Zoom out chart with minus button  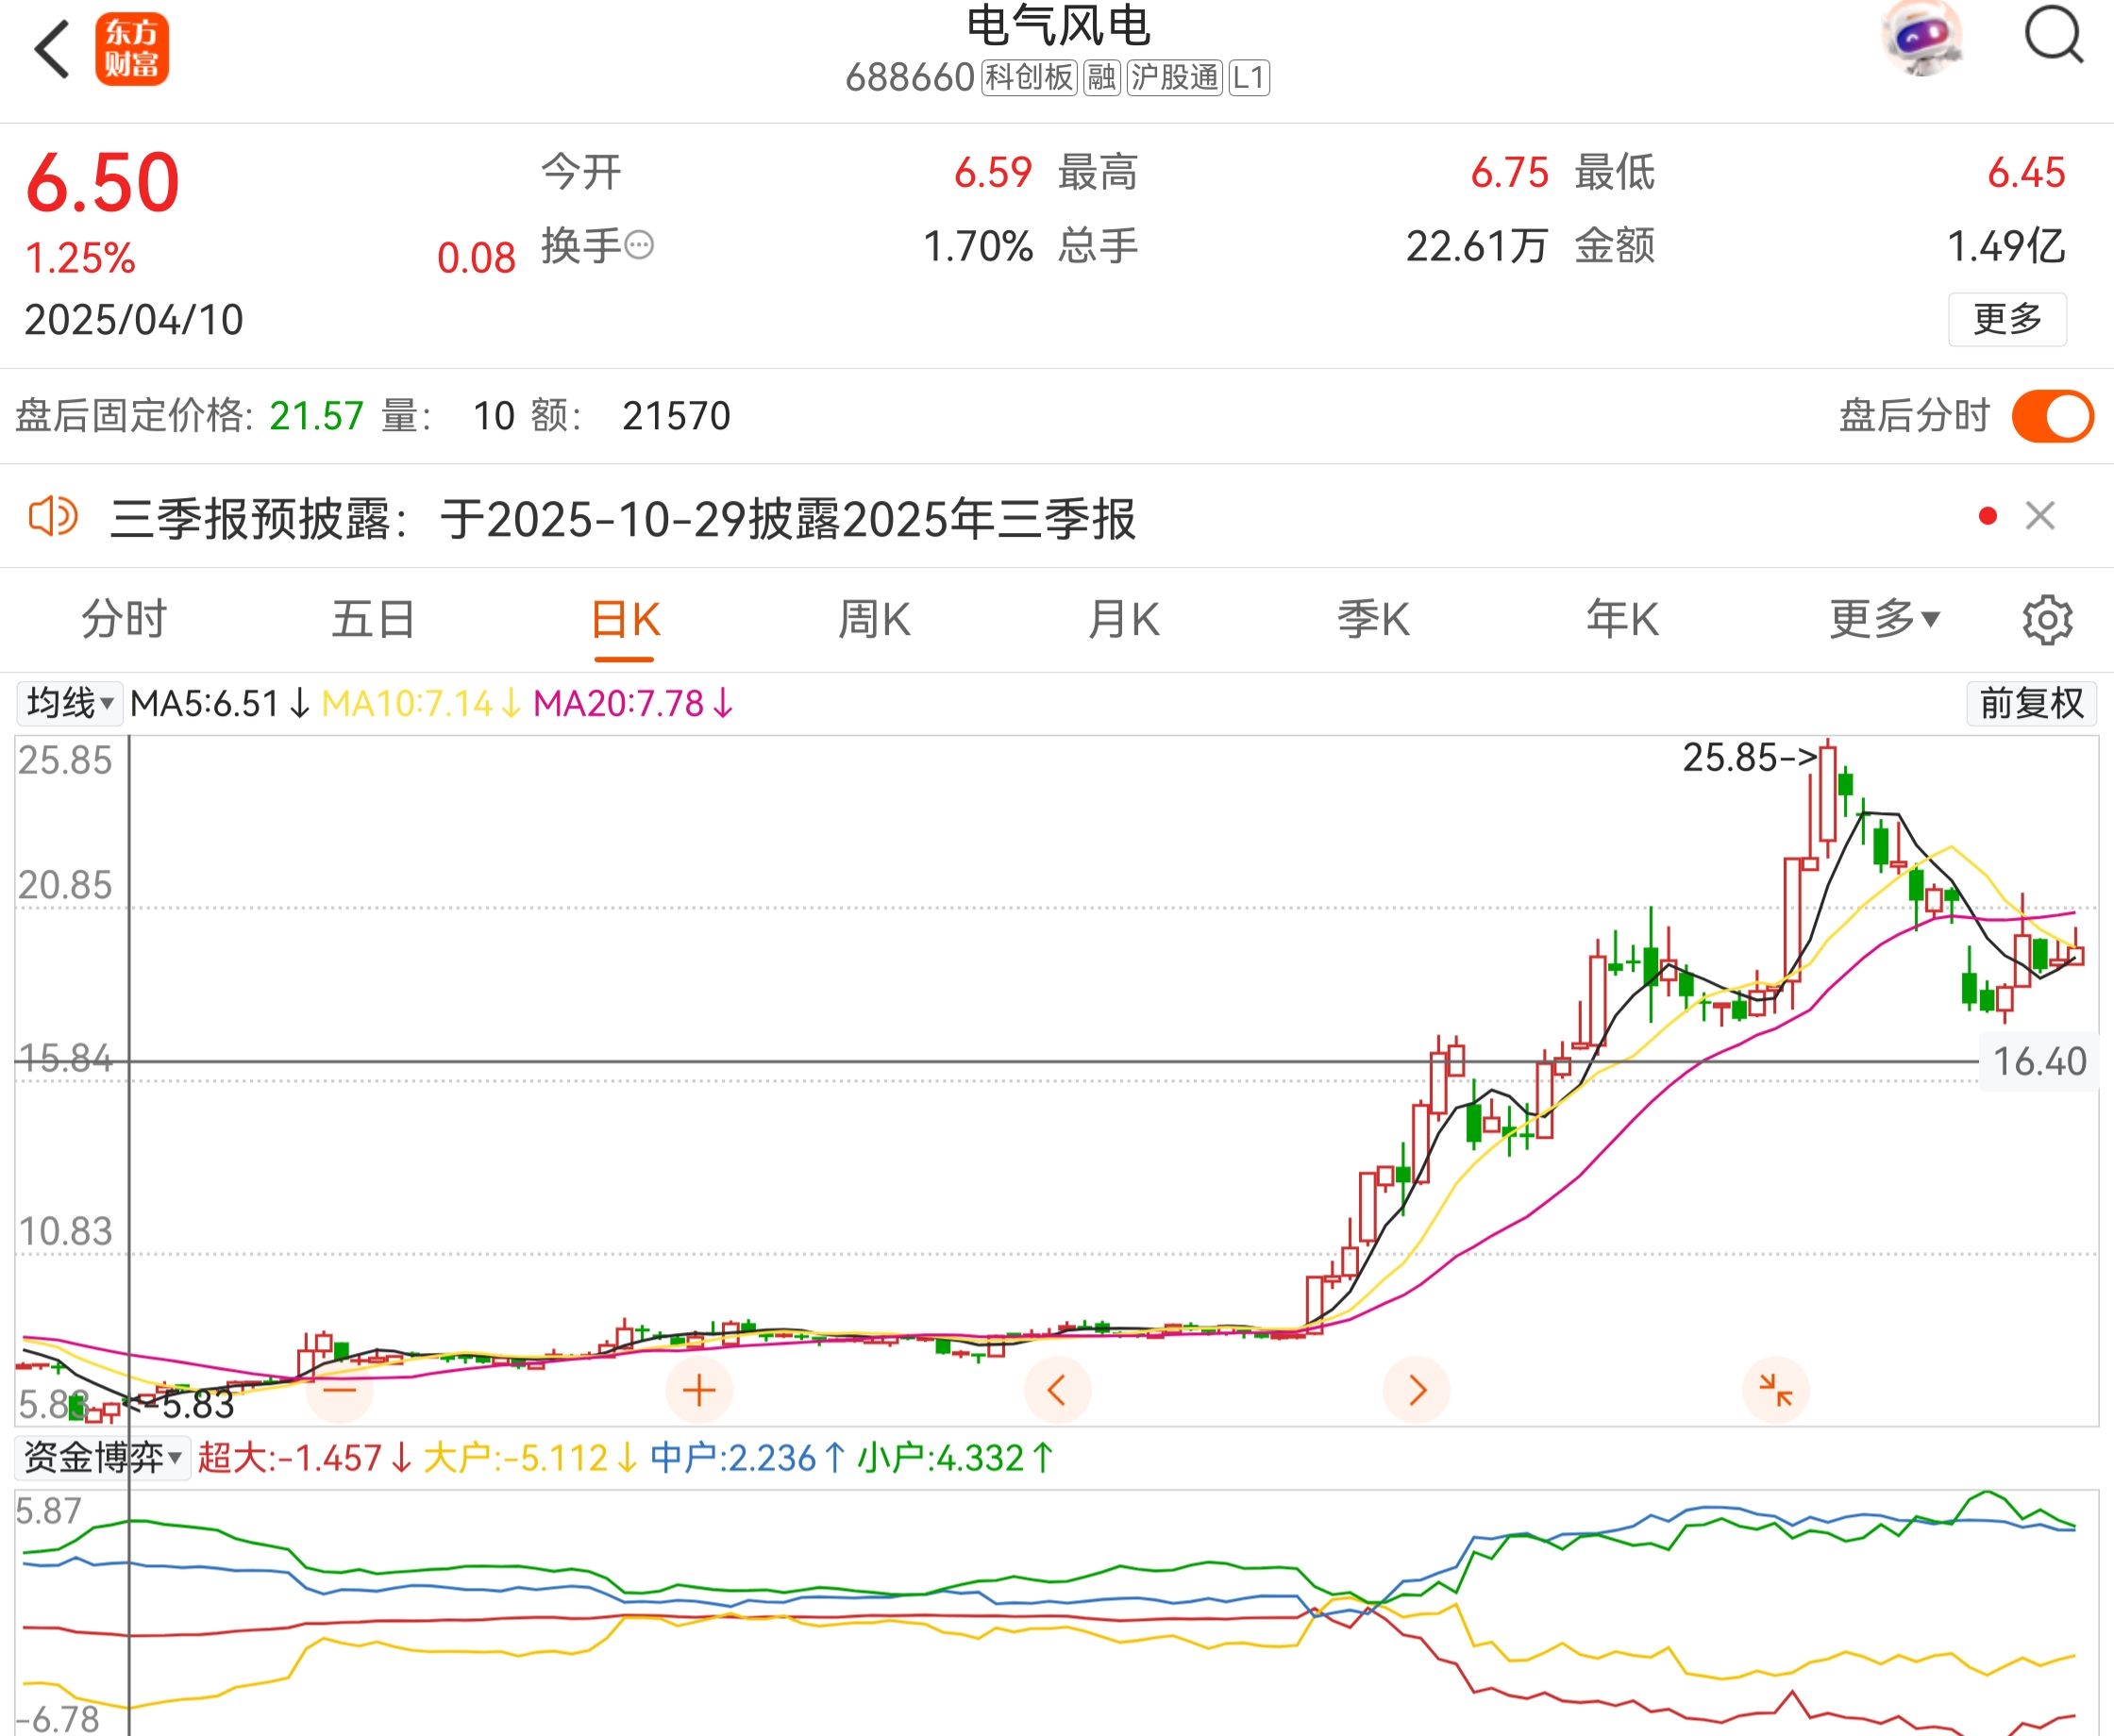(340, 1390)
